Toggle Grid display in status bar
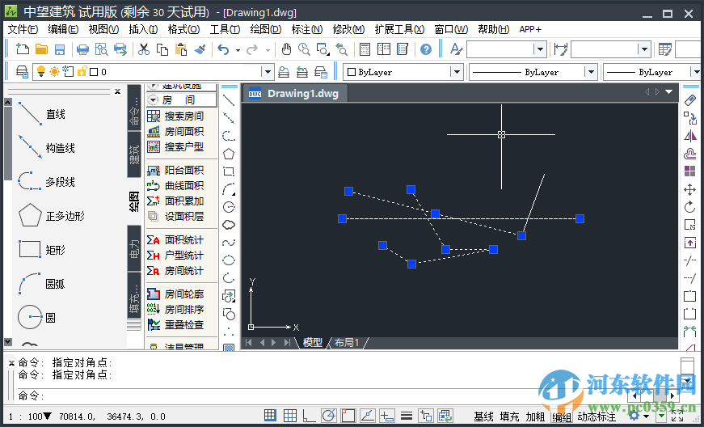 (x=290, y=416)
